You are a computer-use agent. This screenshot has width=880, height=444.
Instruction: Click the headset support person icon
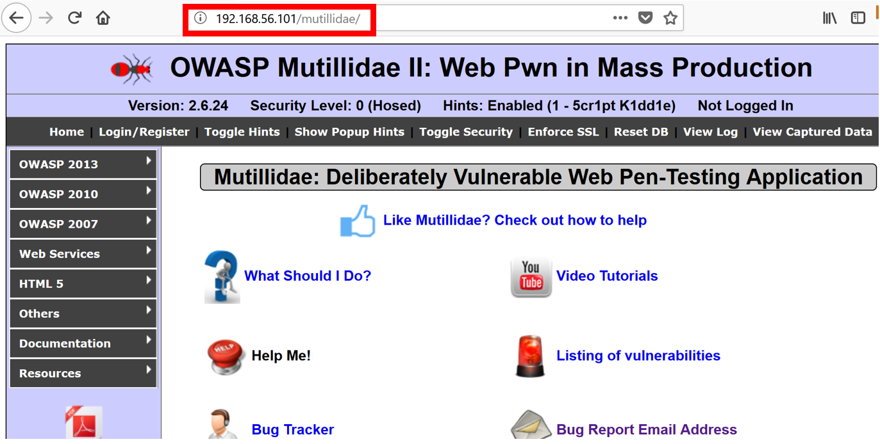(224, 425)
